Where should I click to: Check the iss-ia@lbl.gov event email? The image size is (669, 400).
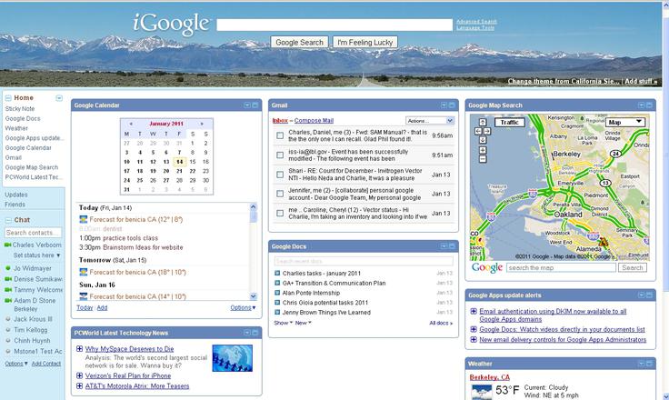tap(280, 155)
